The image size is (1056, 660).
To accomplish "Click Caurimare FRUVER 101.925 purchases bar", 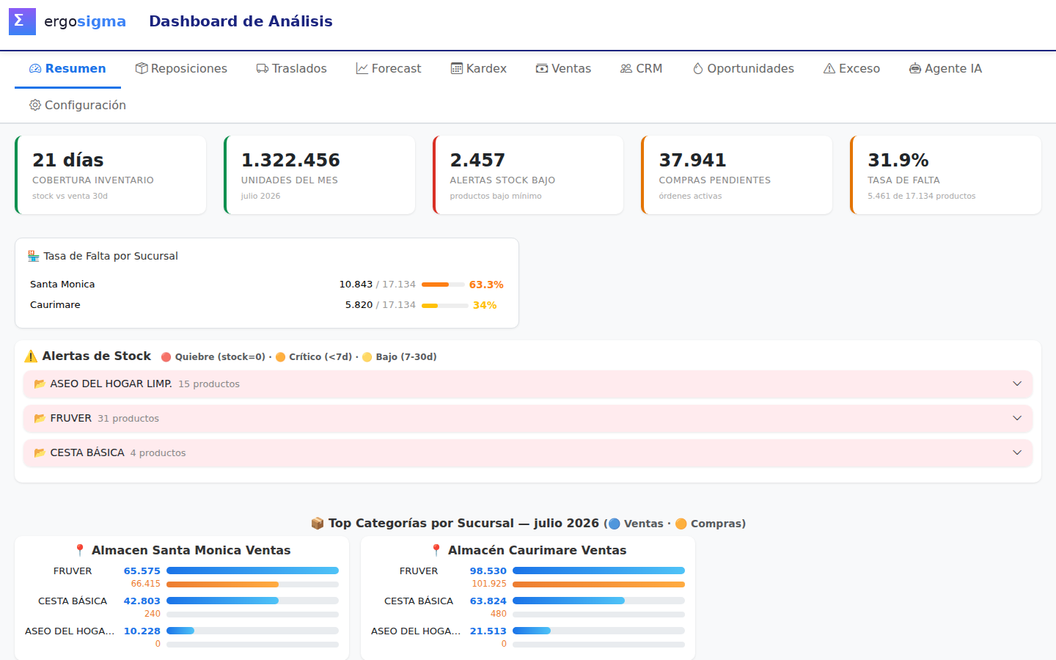I will click(598, 584).
